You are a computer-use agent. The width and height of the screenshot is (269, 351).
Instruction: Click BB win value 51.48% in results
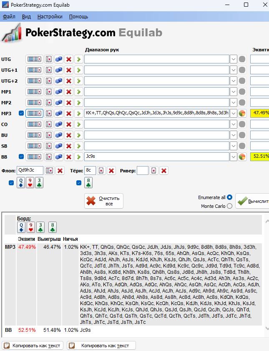pos(52,330)
